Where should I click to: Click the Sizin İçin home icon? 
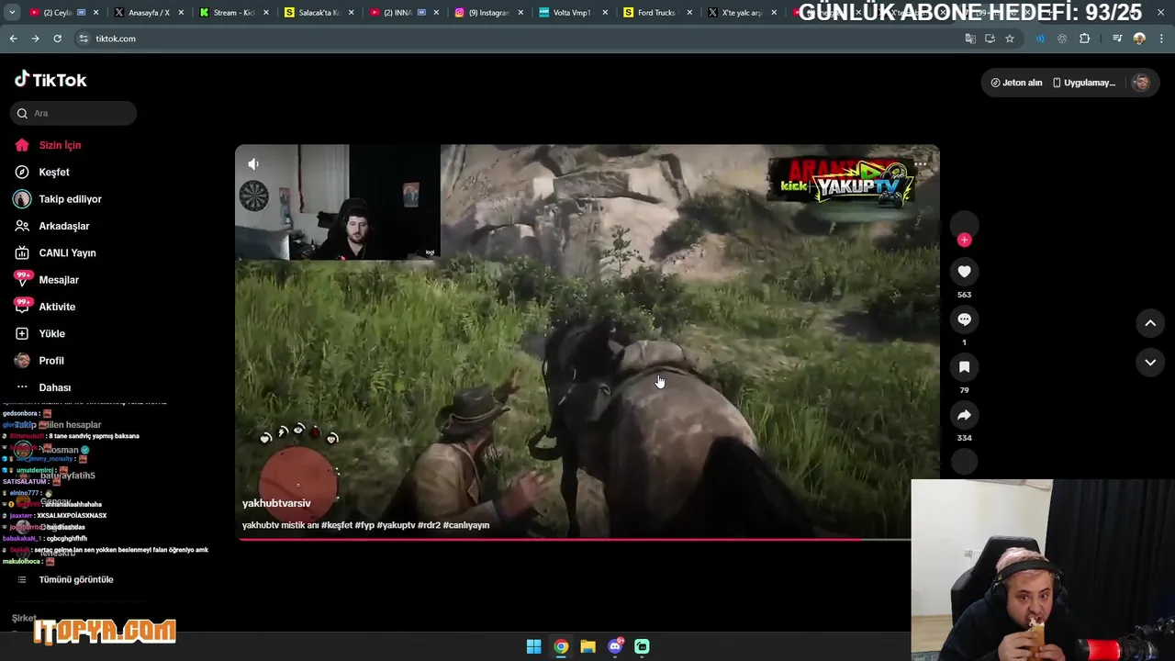(x=22, y=145)
